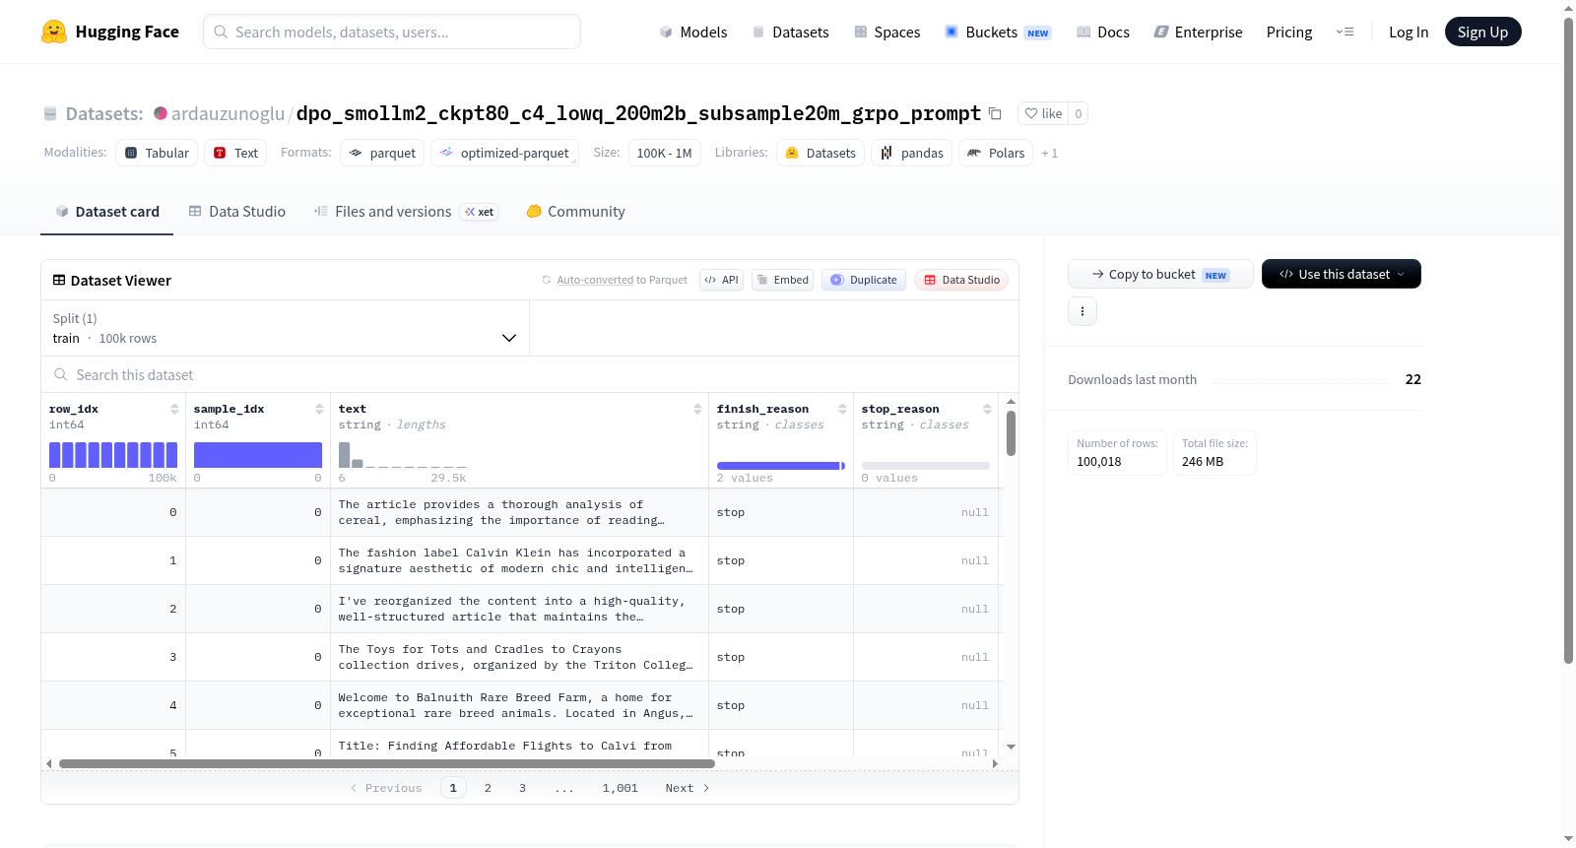This screenshot has width=1576, height=848.
Task: Click the ardauzunoglu user avatar
Action: point(161,113)
